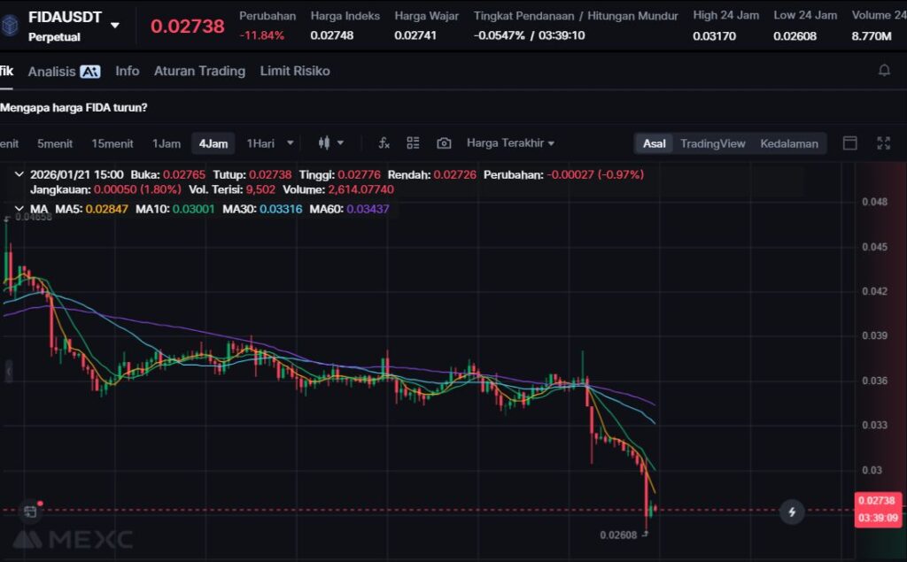
Task: Click the panel layout window icon
Action: (x=849, y=143)
